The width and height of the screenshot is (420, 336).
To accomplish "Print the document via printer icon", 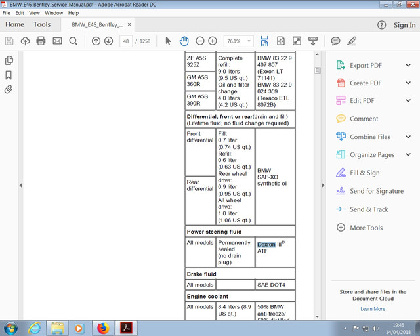I will (x=41, y=41).
